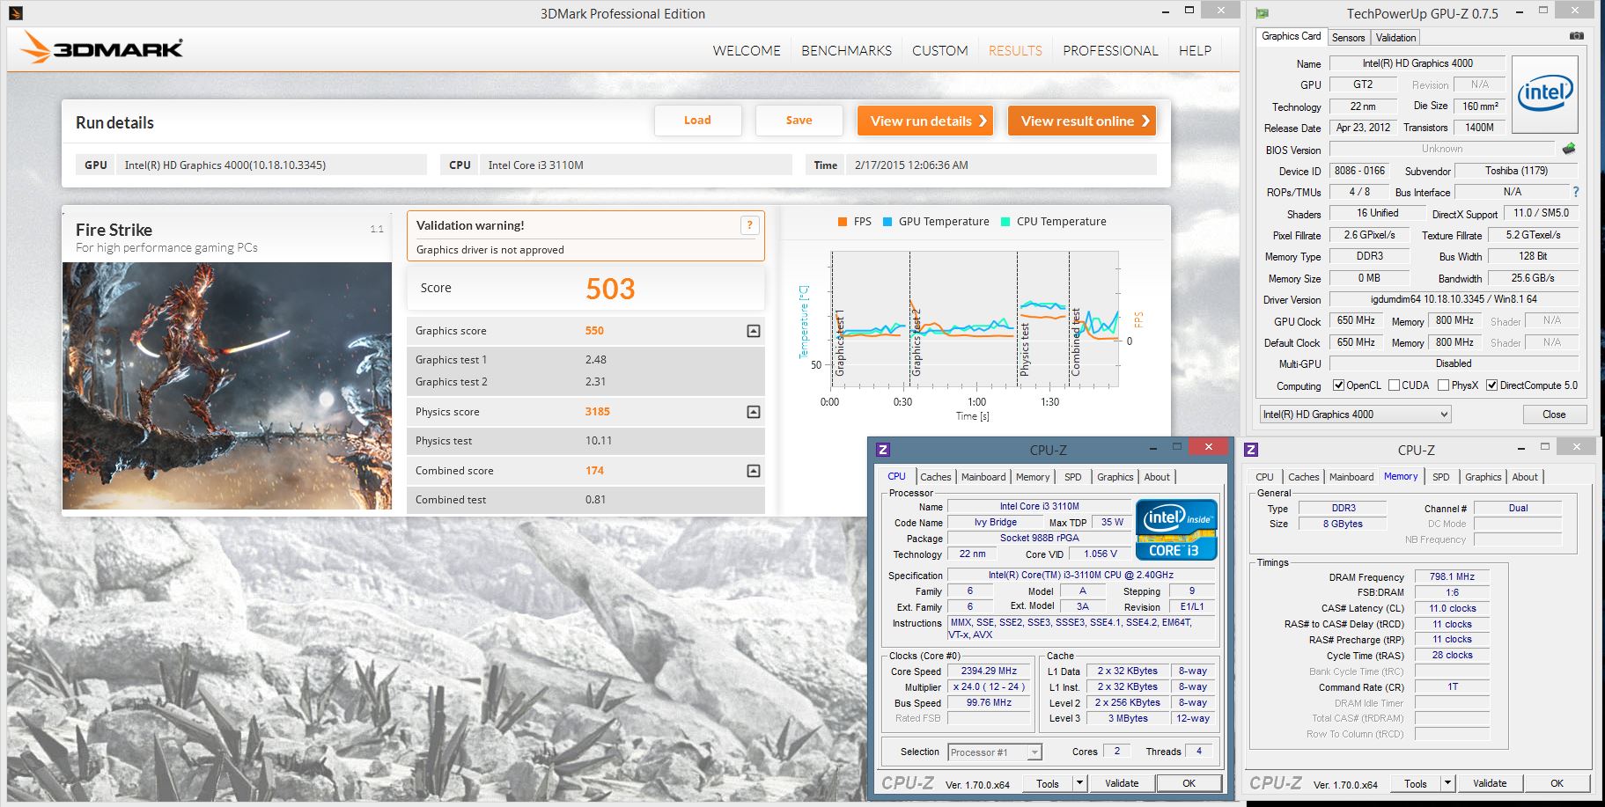Click the validation warning help icon
The image size is (1605, 807).
click(749, 225)
